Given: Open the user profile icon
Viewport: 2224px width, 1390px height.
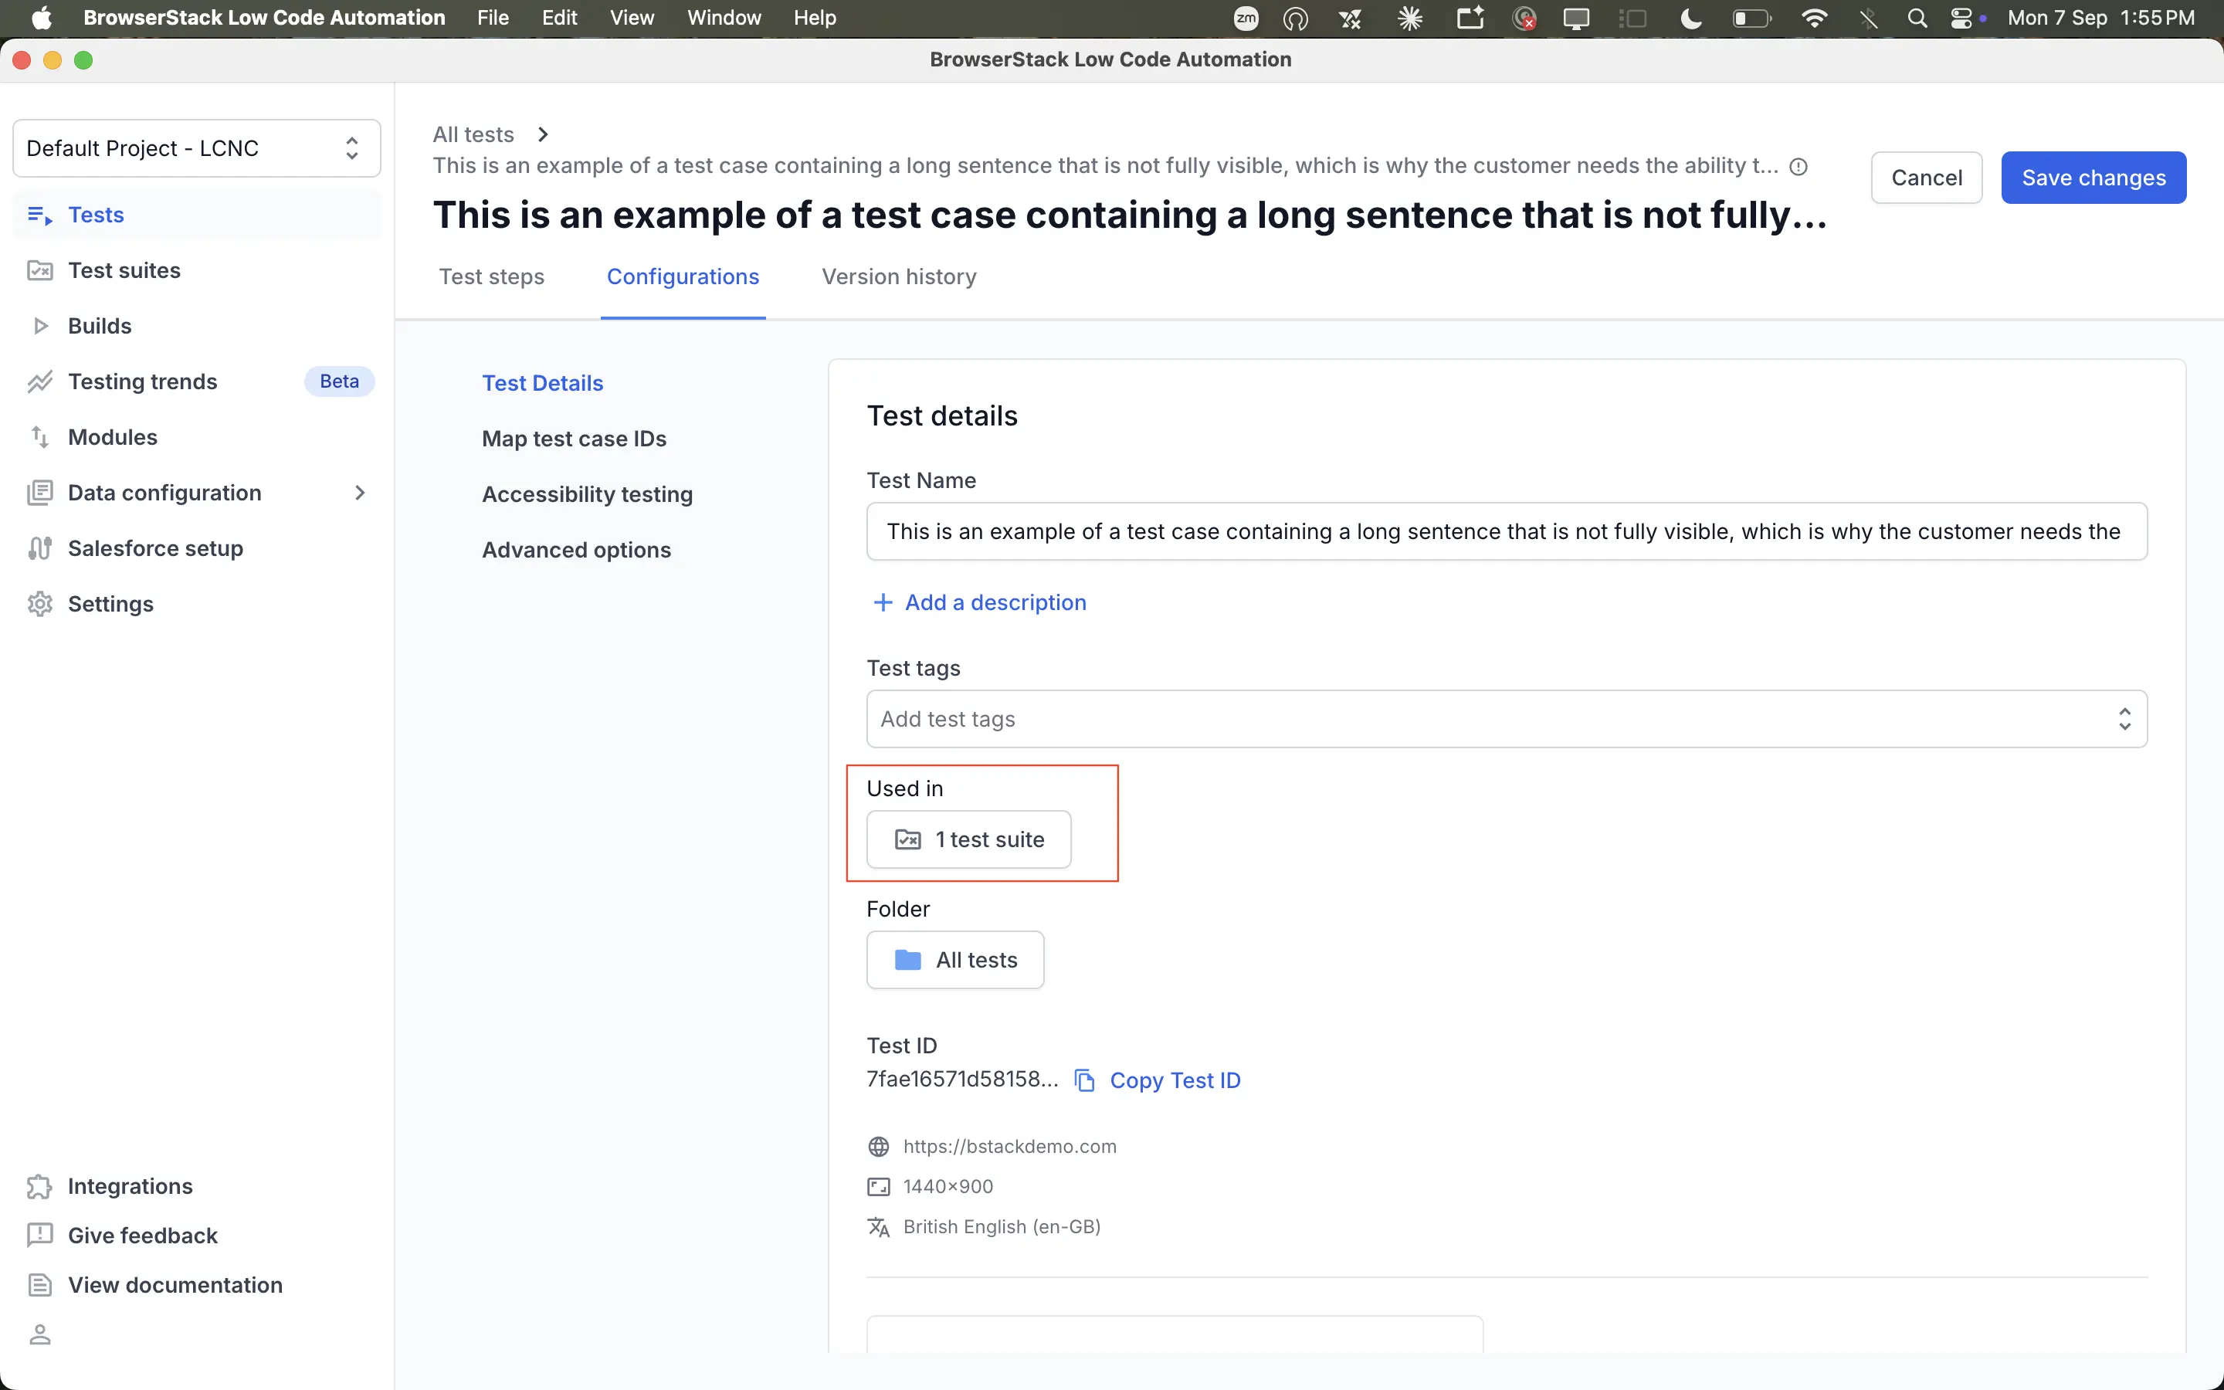Looking at the screenshot, I should [x=39, y=1334].
